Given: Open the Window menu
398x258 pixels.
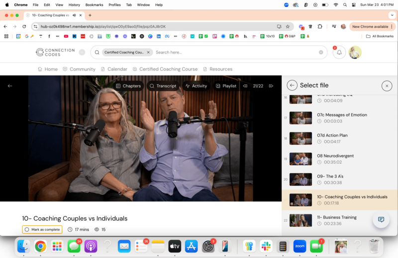Looking at the screenshot, I should coord(143,5).
